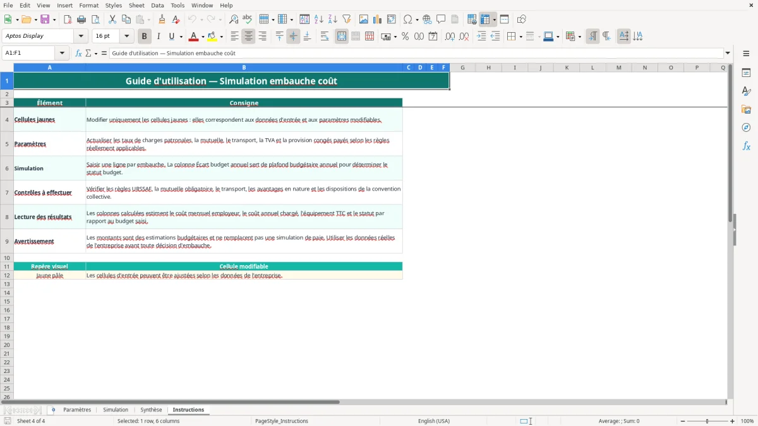758x426 pixels.
Task: Open the Sheet menu
Action: (136, 5)
